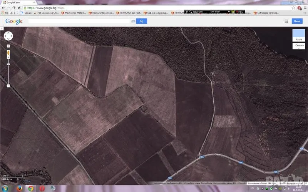Click the pan compass navigation control

[x=8, y=36]
